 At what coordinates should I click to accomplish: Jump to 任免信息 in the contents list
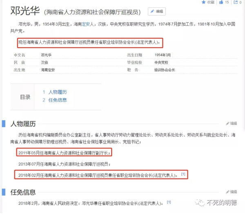coord(58,100)
